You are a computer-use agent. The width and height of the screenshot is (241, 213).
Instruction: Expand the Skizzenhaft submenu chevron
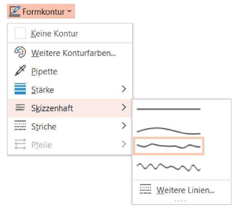tap(124, 107)
